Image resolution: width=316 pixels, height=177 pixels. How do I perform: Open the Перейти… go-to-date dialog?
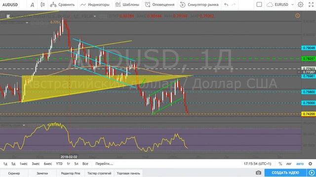tap(104, 164)
